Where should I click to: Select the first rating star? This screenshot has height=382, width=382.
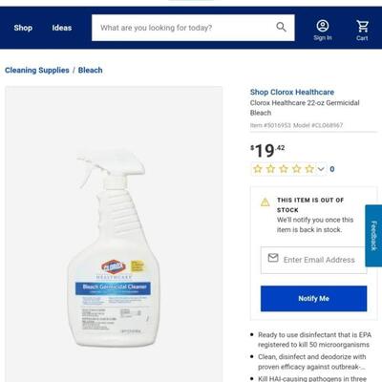(x=258, y=169)
